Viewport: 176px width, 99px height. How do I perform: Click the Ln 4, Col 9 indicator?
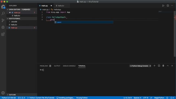point(128,98)
